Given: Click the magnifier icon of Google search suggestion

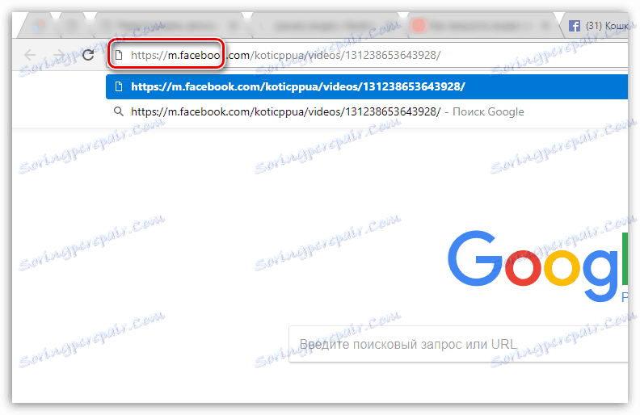Looking at the screenshot, I should click(118, 111).
